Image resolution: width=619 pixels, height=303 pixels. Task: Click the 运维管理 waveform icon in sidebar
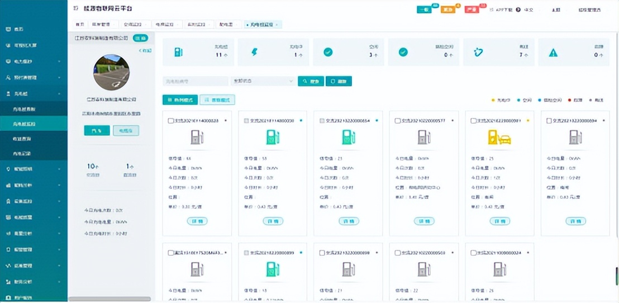tap(8, 266)
